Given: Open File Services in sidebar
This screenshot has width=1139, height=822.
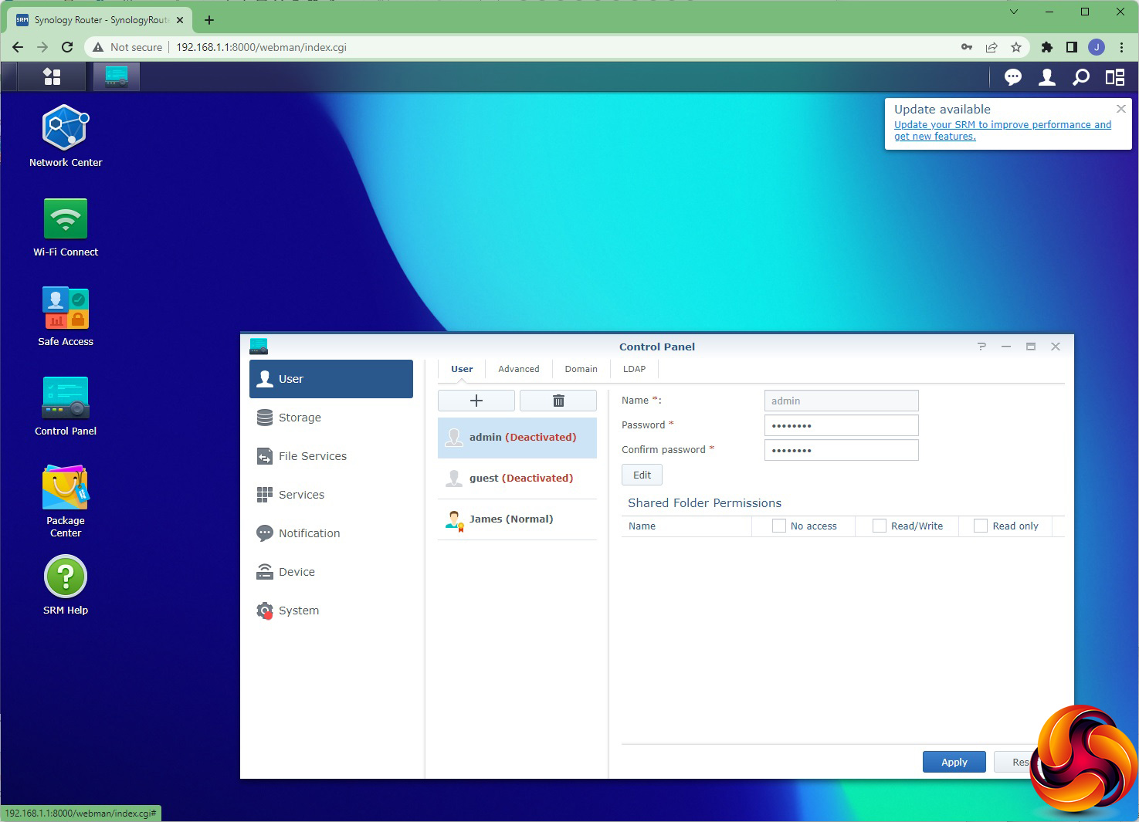Looking at the screenshot, I should coord(331,456).
